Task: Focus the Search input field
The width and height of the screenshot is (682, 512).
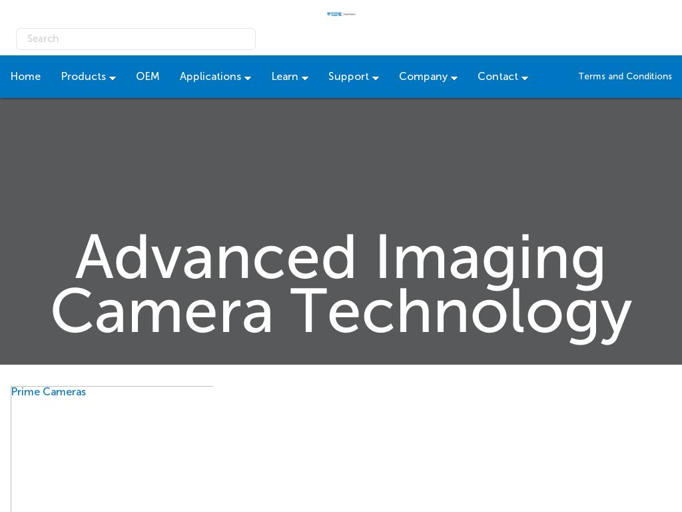Action: [x=136, y=39]
